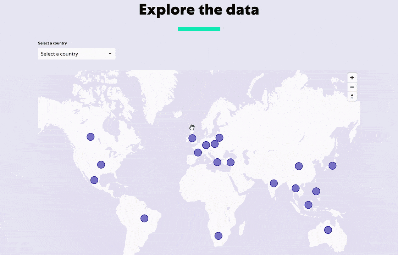Screen dimensions: 398x255
Task: Click the China map marker
Action: (x=299, y=166)
